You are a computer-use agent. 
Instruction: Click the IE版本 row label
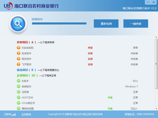click(x=25, y=81)
